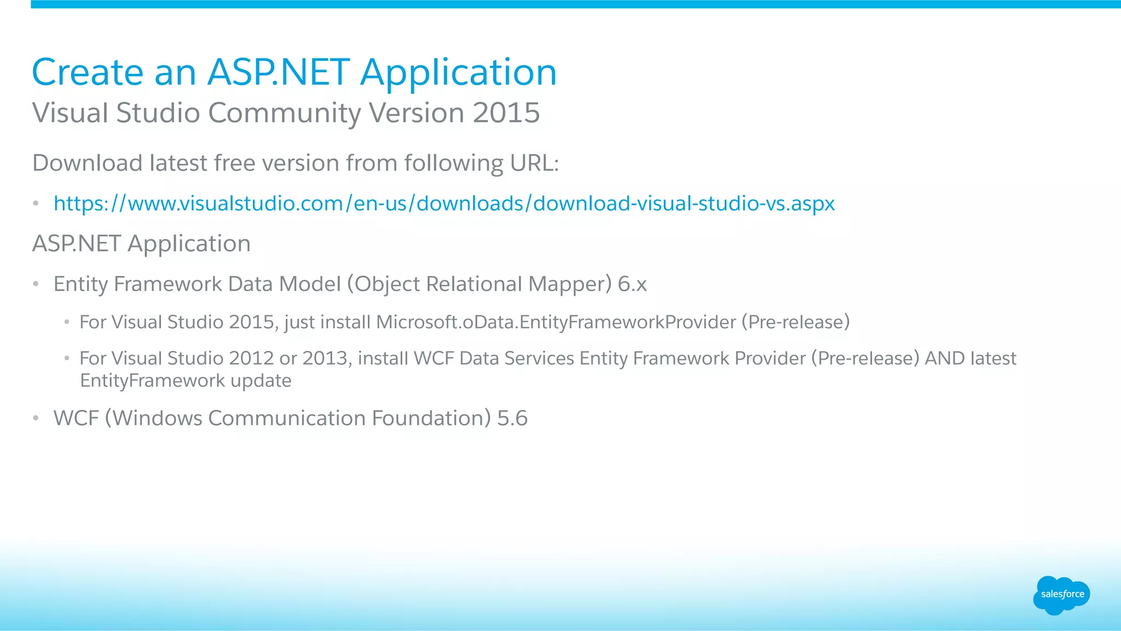1121x631 pixels.
Task: Click the 'ASP.NET Application' section heading
Action: [x=141, y=244]
